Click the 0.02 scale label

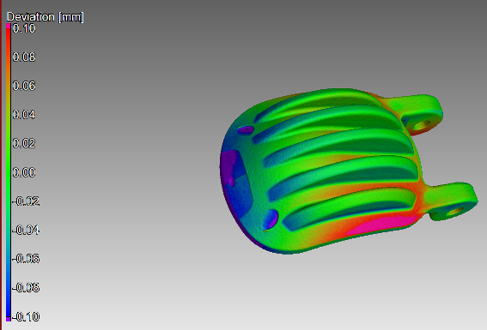click(24, 143)
